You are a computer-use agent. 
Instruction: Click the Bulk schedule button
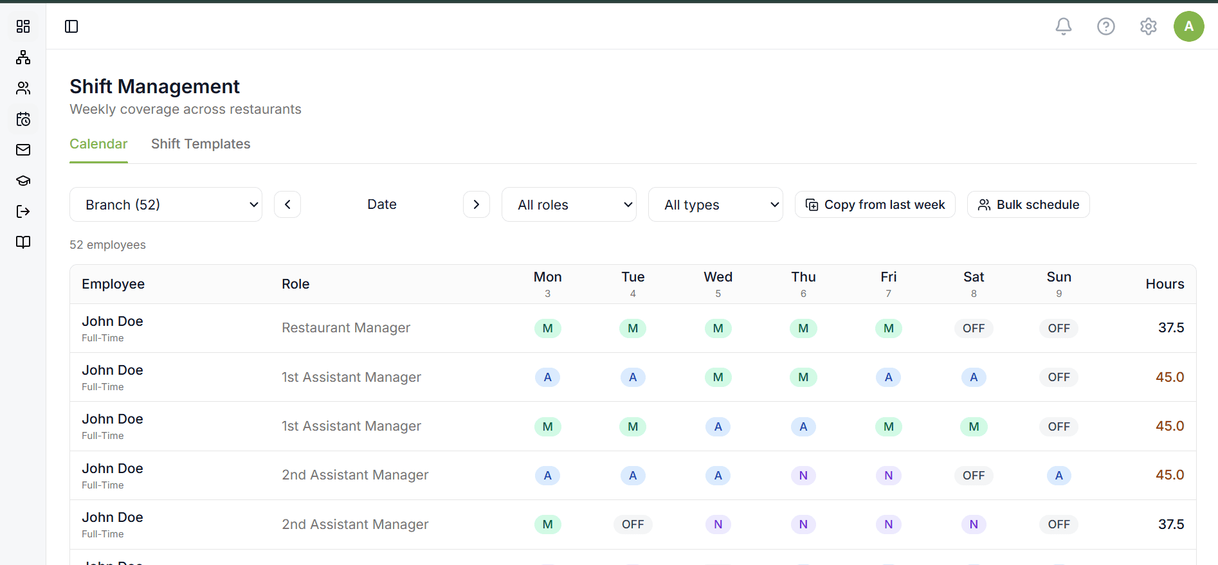coord(1028,204)
